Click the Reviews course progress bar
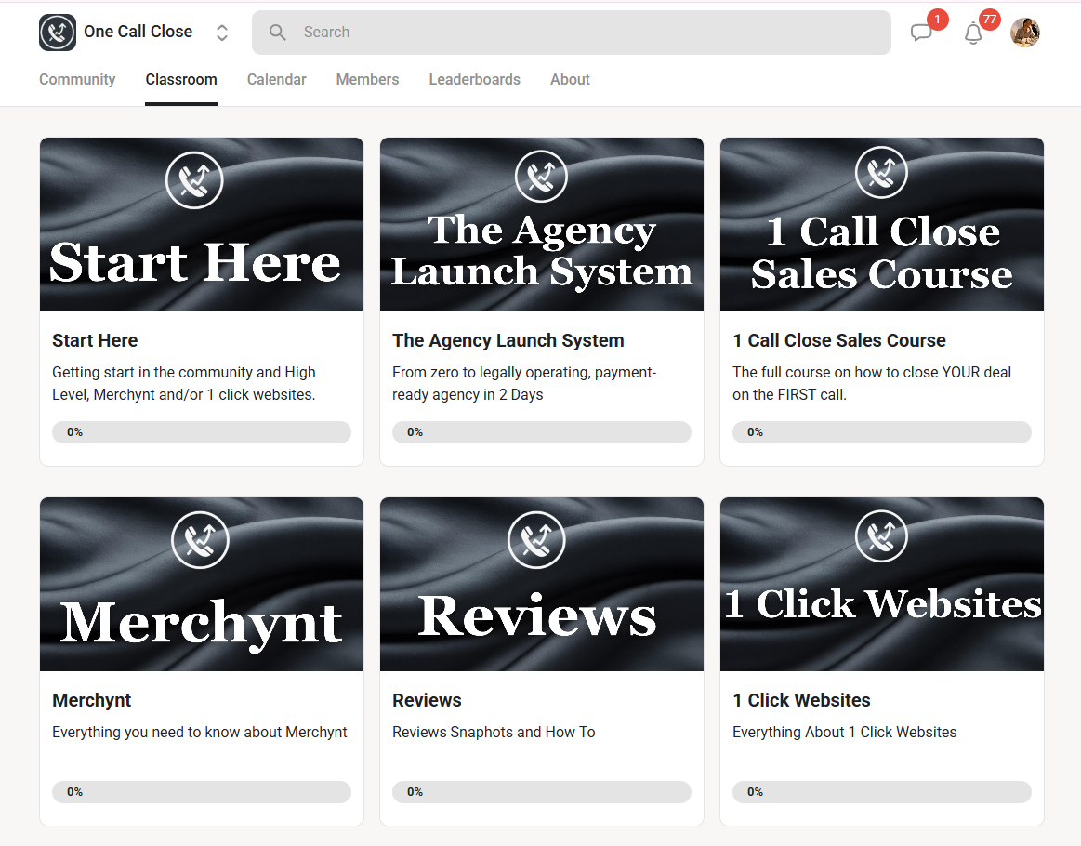This screenshot has height=846, width=1081. click(x=542, y=792)
